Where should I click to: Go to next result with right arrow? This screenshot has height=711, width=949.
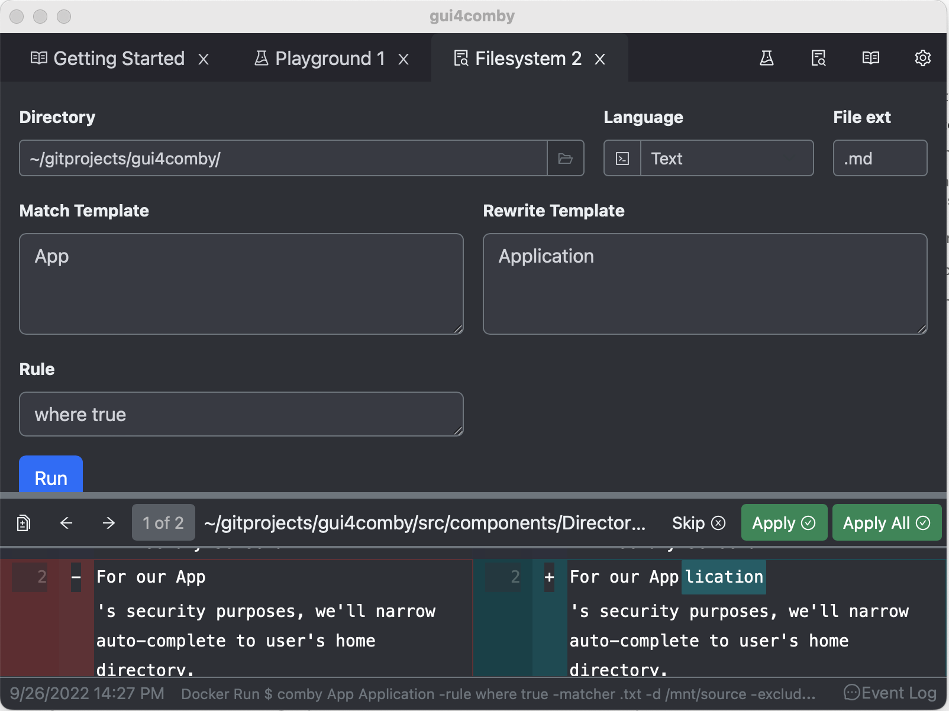coord(109,523)
